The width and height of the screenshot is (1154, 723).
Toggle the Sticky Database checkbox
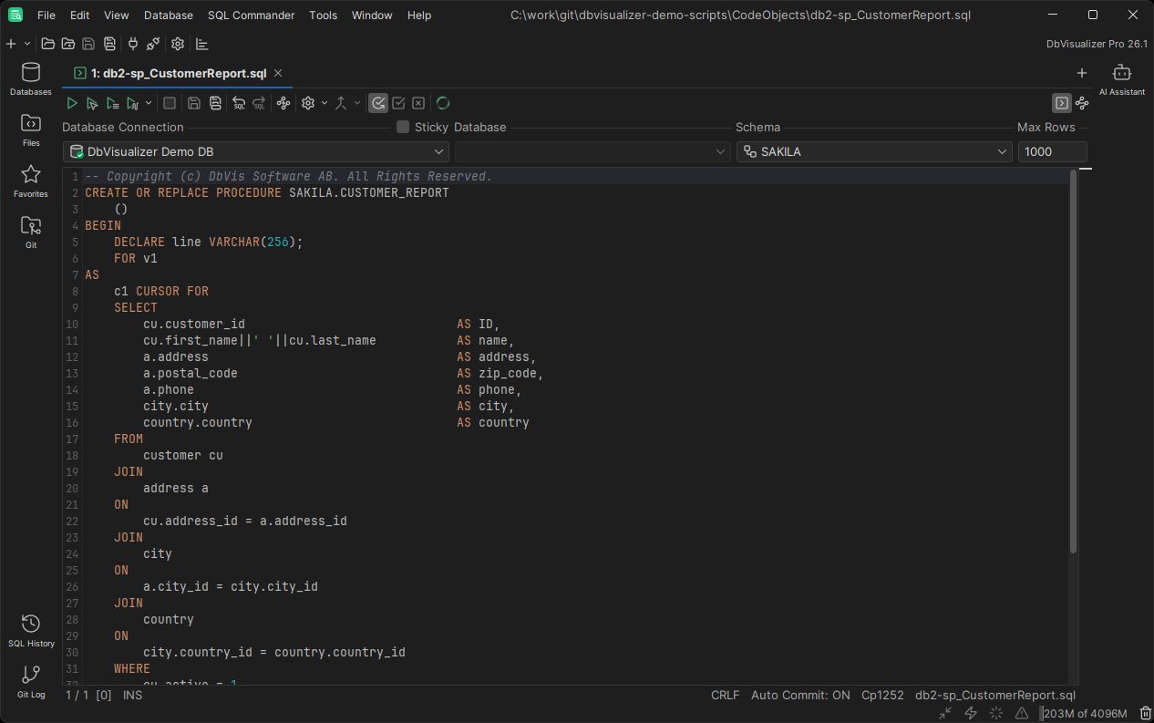pyautogui.click(x=403, y=127)
